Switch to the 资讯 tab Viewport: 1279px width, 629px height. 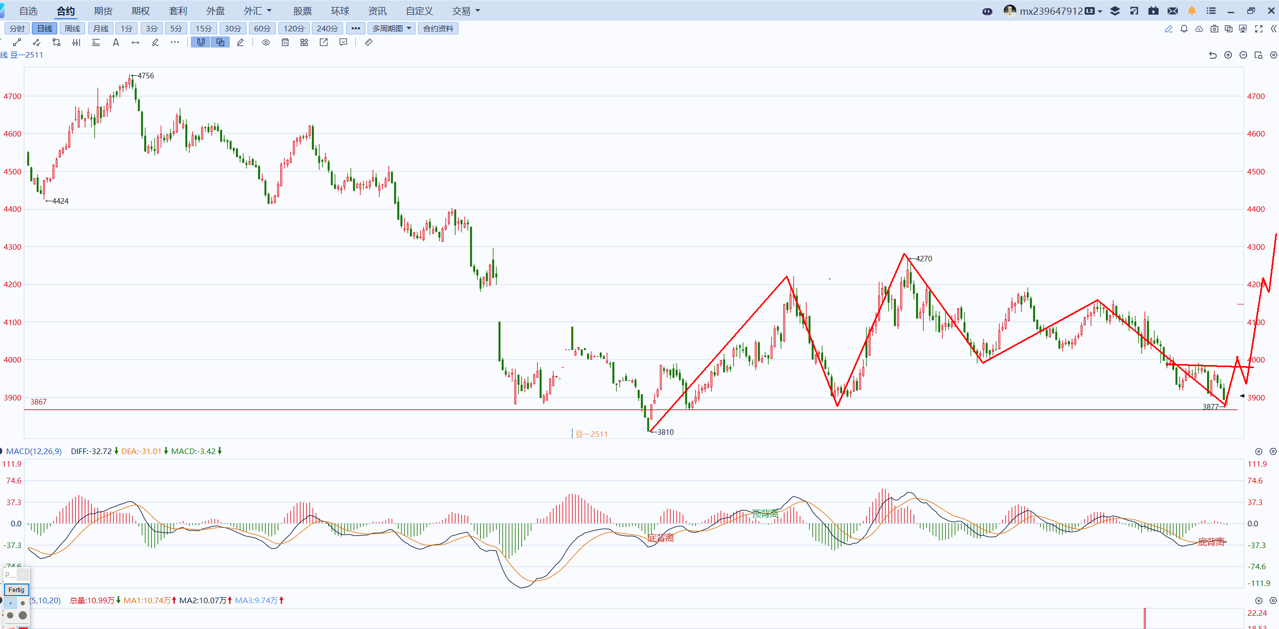tap(377, 11)
